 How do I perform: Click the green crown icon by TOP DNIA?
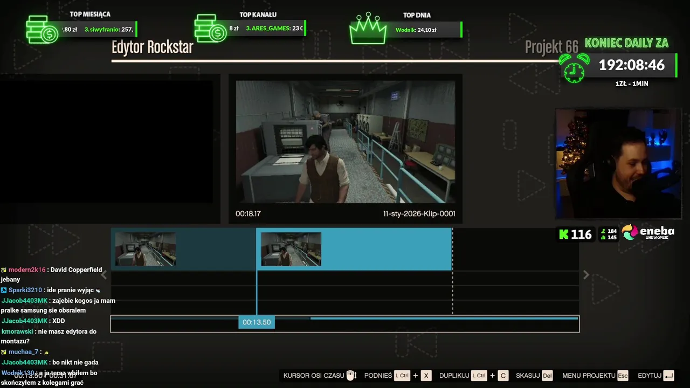(x=368, y=28)
